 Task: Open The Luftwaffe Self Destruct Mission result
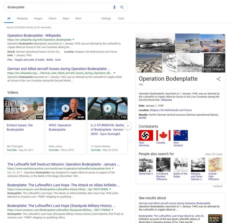point(63,164)
